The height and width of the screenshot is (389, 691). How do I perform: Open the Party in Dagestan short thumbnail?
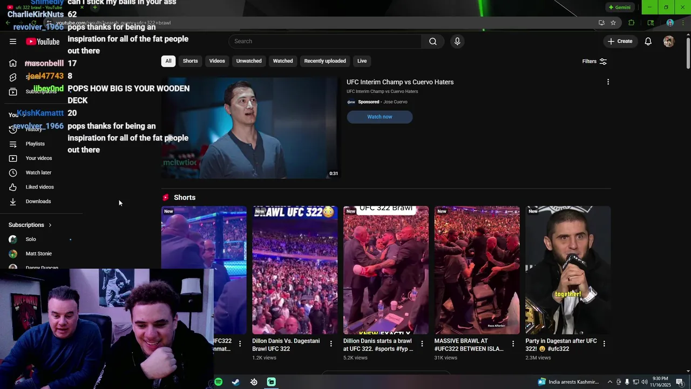click(568, 270)
